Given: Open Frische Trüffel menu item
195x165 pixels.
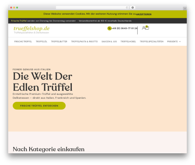Looking at the screenshot, I should point(23,41).
